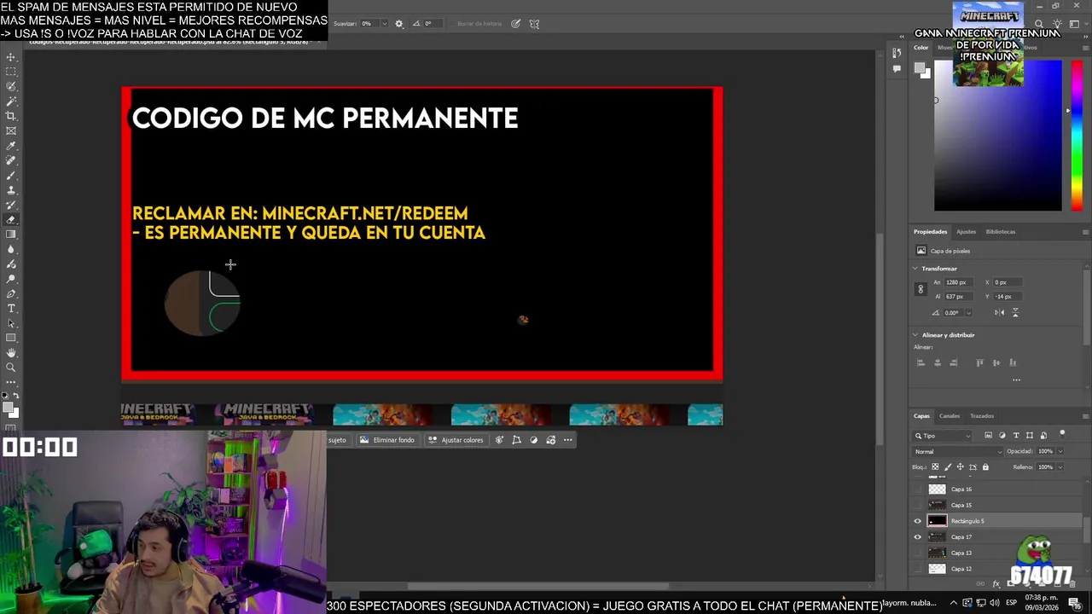This screenshot has height=614, width=1092.
Task: Open the Capas panel menu
Action: pos(1085,416)
